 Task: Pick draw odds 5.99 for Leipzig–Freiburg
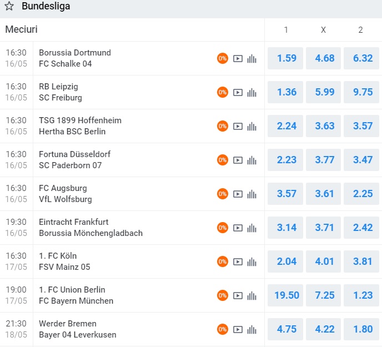pos(324,92)
